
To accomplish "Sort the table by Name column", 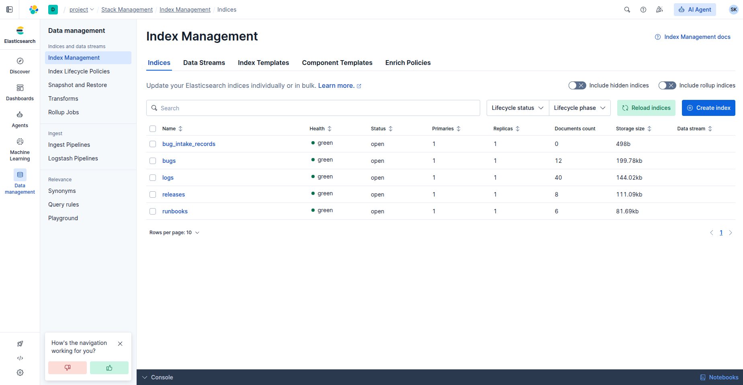I will (172, 129).
